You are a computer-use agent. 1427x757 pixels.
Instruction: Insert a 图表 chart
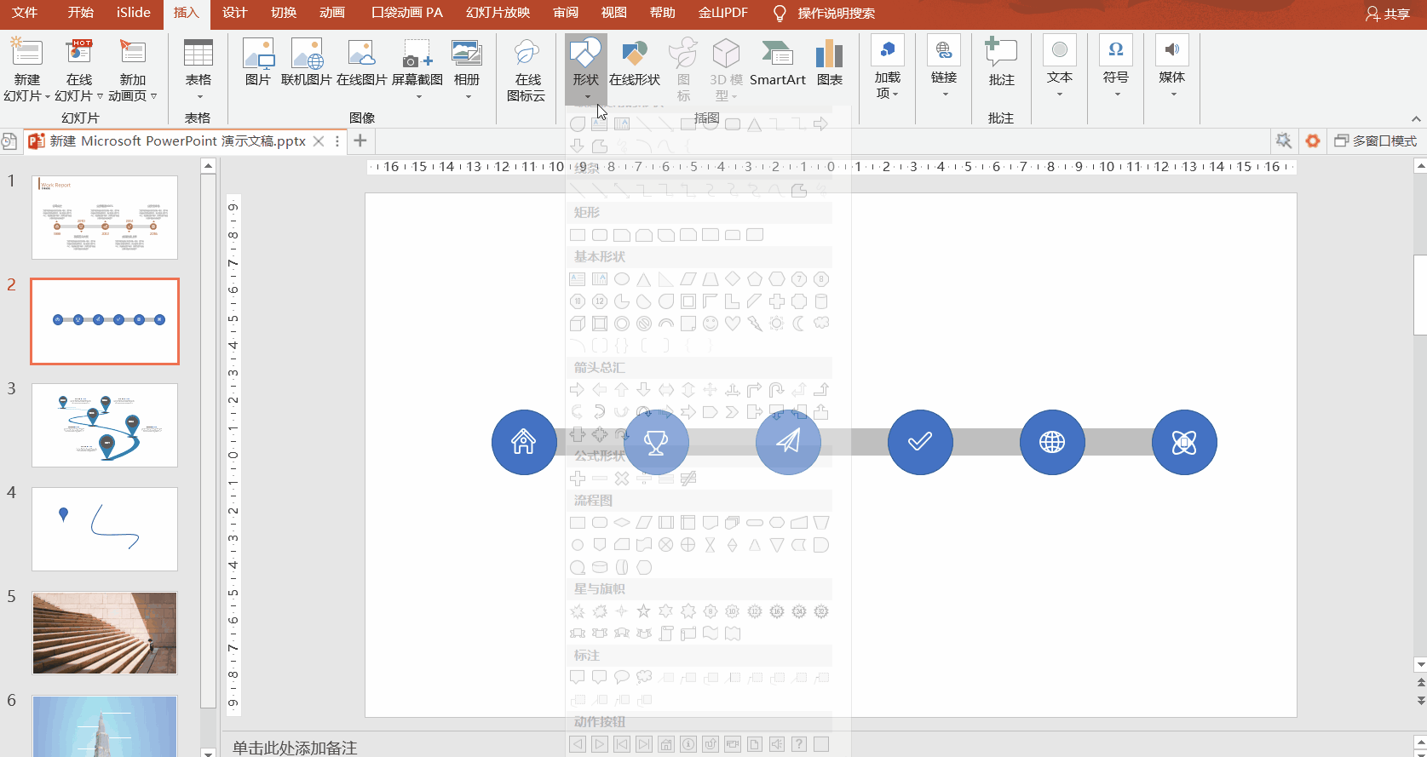[x=829, y=63]
